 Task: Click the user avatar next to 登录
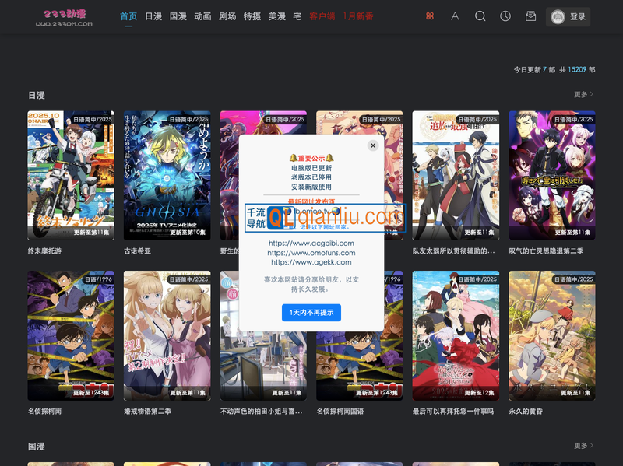557,17
